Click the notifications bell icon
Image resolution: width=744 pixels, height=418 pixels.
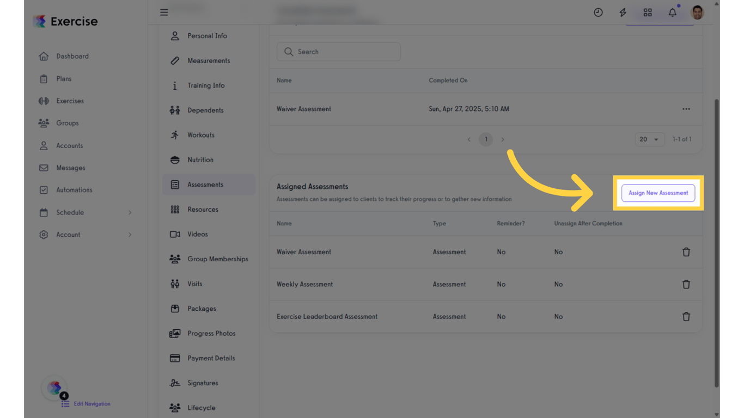(x=672, y=12)
